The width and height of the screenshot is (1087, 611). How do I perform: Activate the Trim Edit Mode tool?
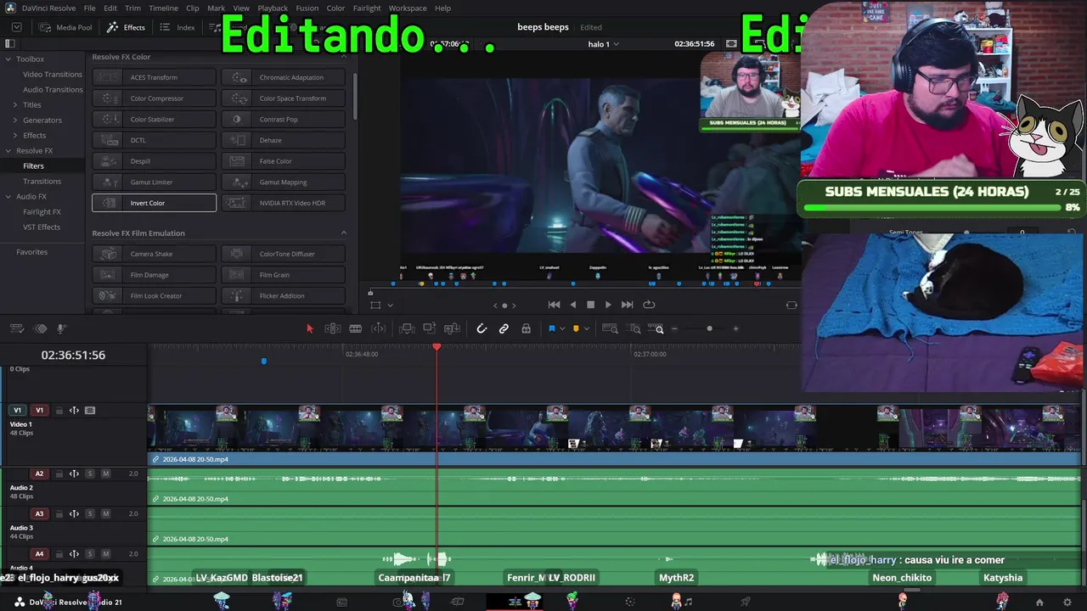333,328
